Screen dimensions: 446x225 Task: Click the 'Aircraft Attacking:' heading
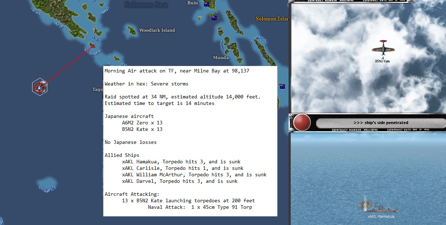pyautogui.click(x=132, y=194)
